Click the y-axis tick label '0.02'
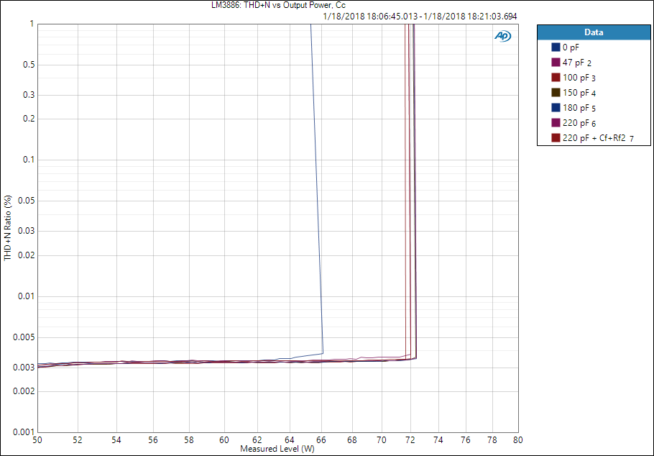The height and width of the screenshot is (456, 654). (x=27, y=255)
